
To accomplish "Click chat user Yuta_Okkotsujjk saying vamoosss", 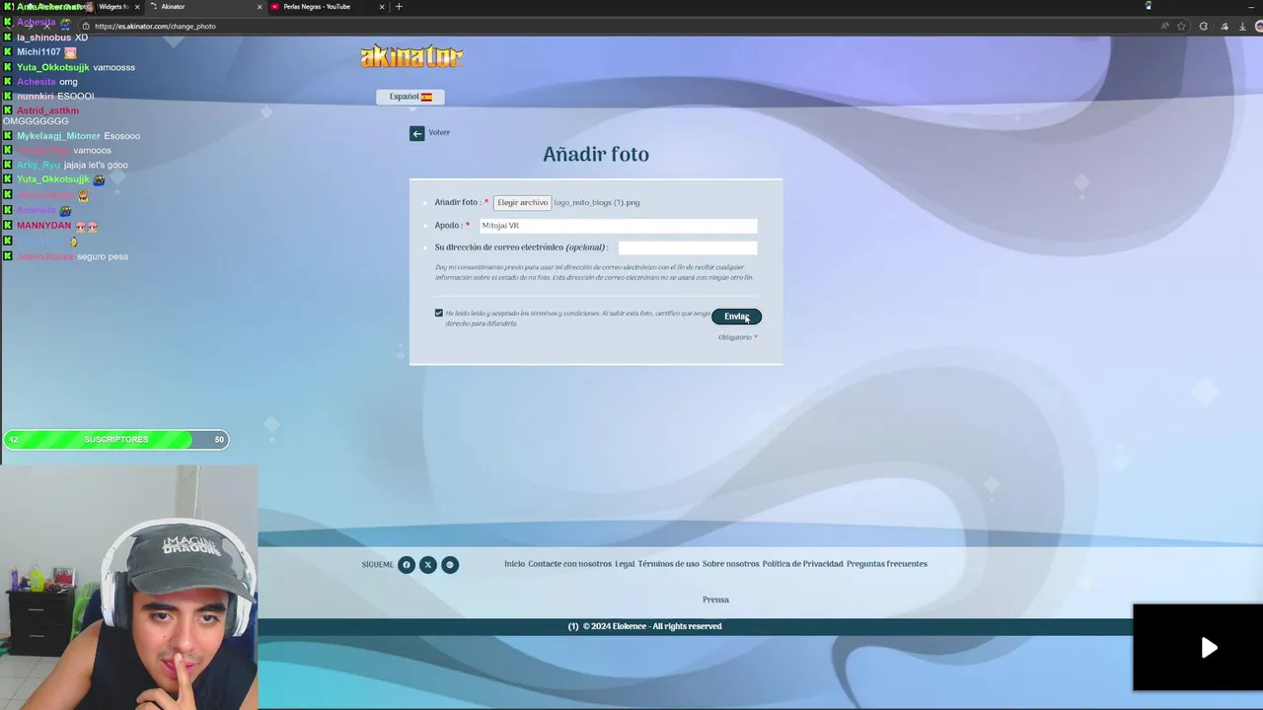I will 52,67.
